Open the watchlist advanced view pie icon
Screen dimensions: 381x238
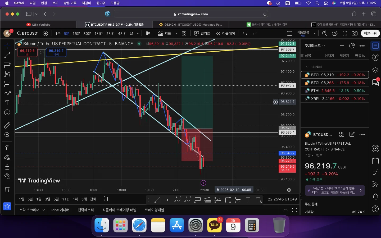click(x=352, y=46)
